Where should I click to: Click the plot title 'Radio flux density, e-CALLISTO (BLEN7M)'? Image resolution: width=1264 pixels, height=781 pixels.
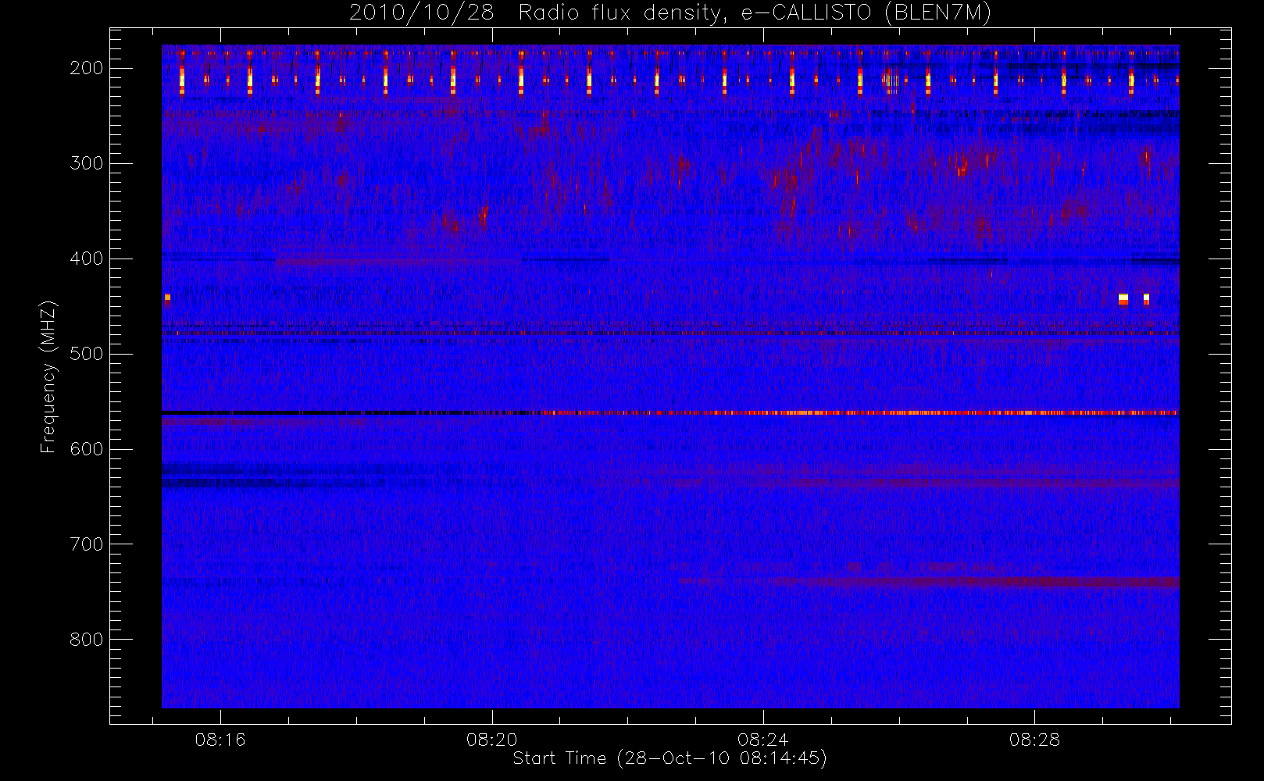(755, 13)
